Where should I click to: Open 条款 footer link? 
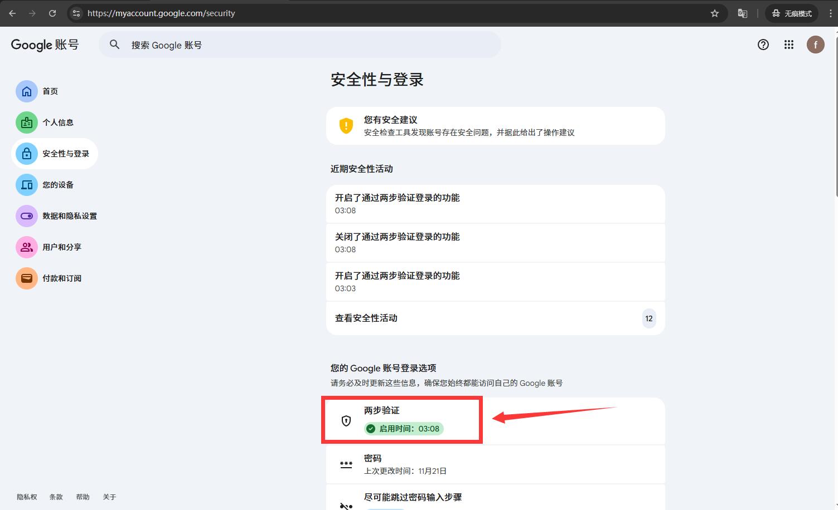pyautogui.click(x=56, y=497)
